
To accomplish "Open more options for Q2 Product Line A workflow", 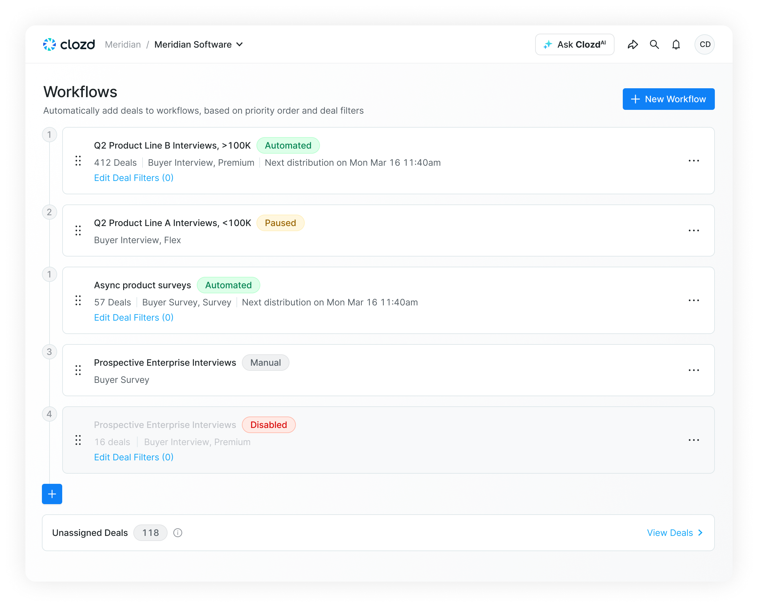I will coord(694,231).
